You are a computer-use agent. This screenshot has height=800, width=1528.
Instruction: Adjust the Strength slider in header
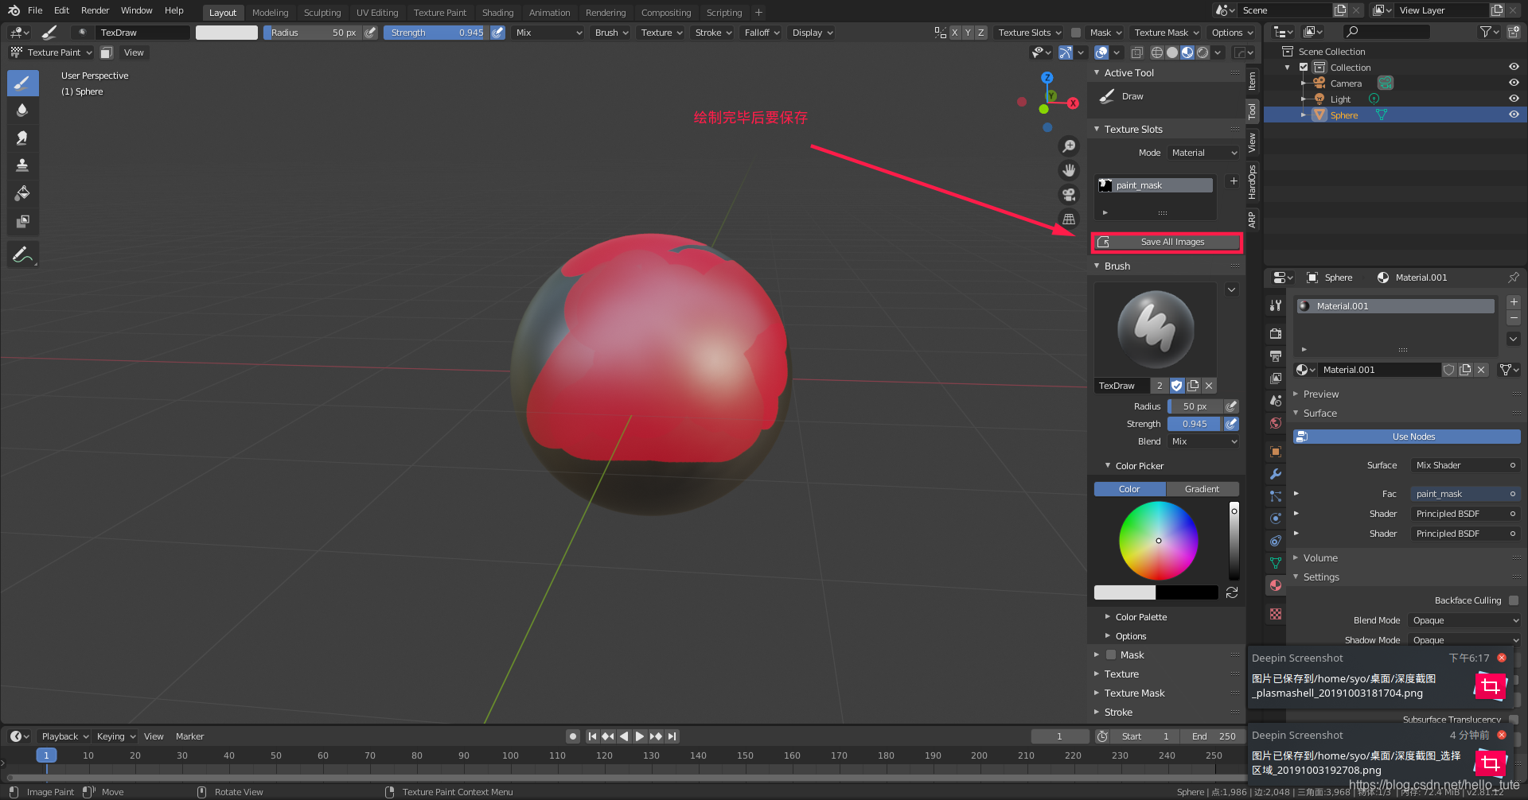pyautogui.click(x=436, y=33)
